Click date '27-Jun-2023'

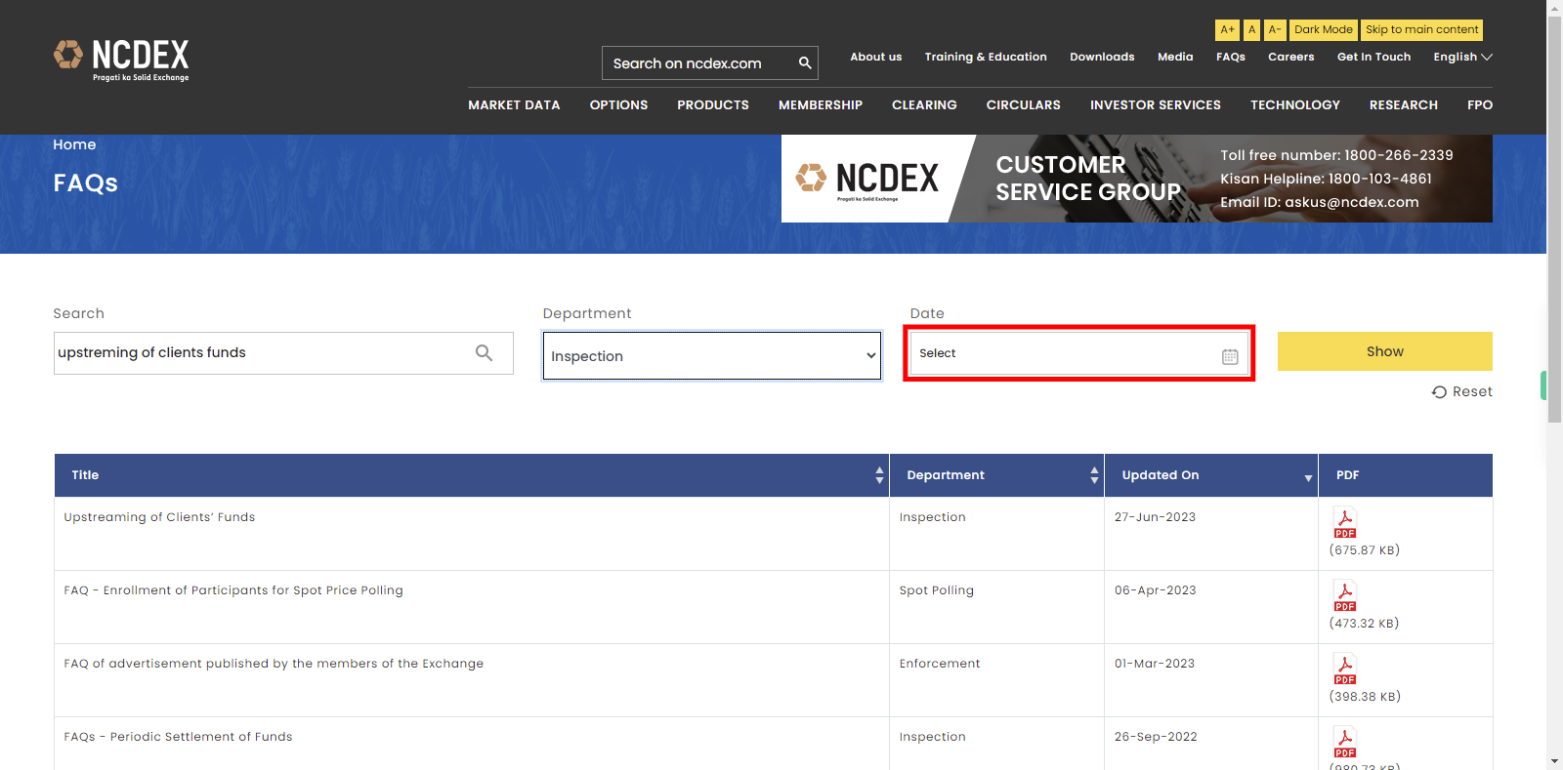pyautogui.click(x=1155, y=517)
